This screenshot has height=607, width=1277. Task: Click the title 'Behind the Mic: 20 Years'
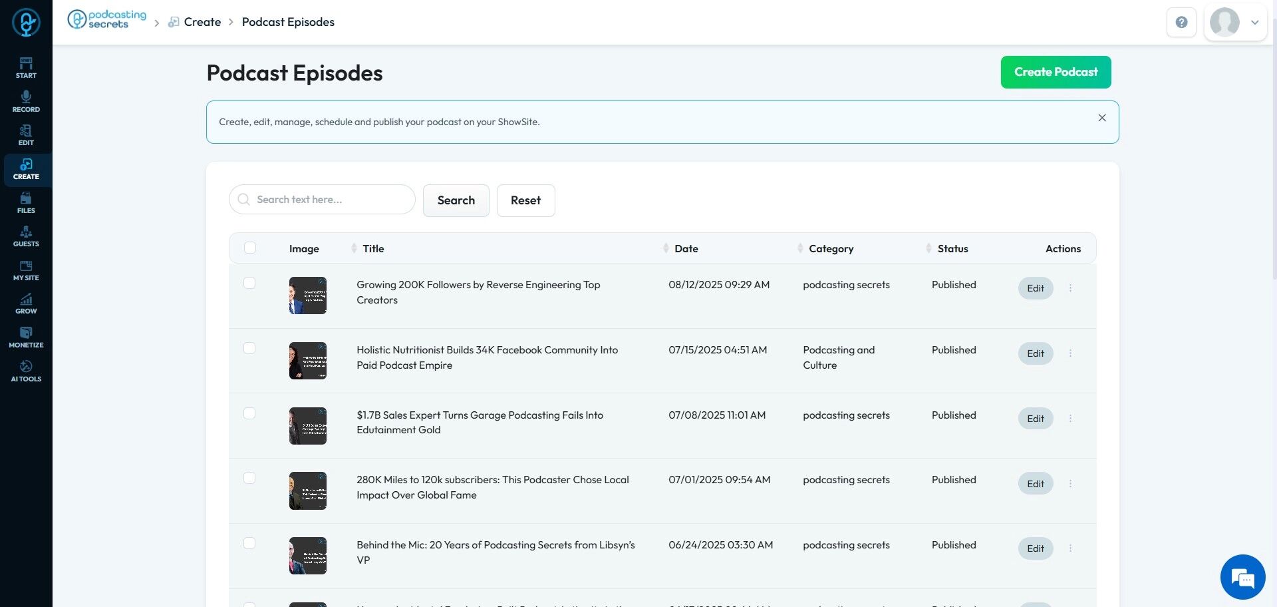pyautogui.click(x=496, y=552)
